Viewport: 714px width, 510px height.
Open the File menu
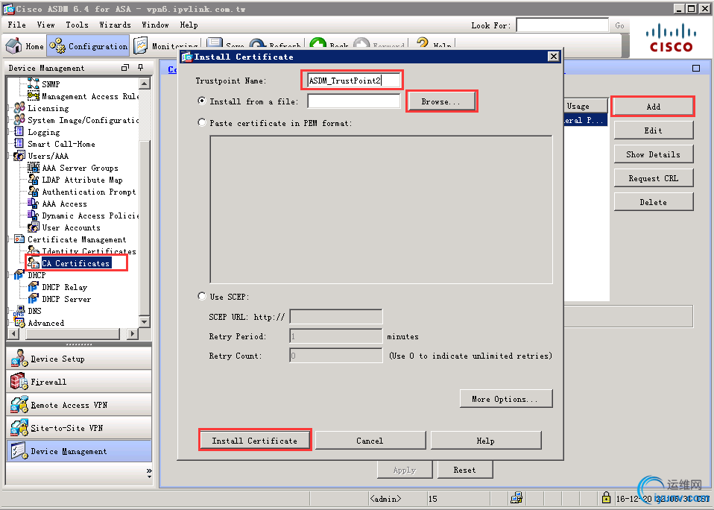tap(17, 25)
